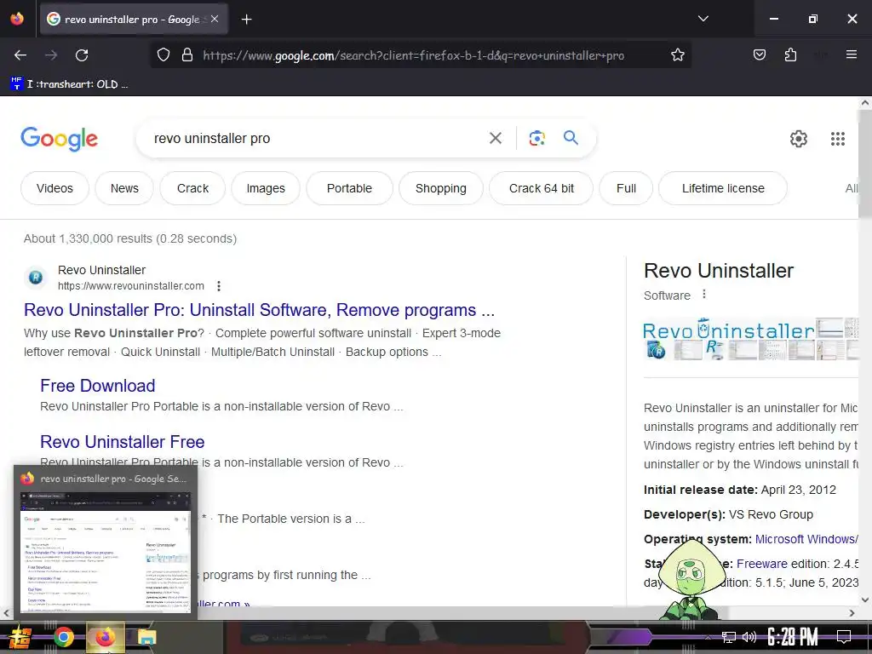Viewport: 872px width, 654px height.
Task: Filter results by News
Action: coord(124,188)
